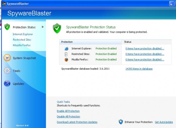Click the Internet Explorer icon in protection list
The height and width of the screenshot is (128, 176).
point(66,49)
